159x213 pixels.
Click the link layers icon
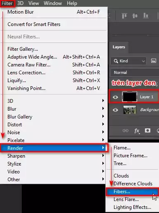click(126, 130)
